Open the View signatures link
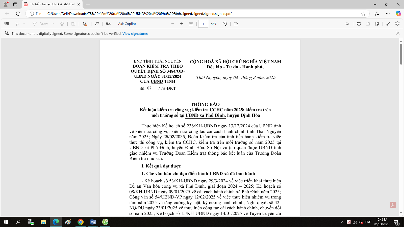Image resolution: width=404 pixels, height=227 pixels. tap(135, 34)
